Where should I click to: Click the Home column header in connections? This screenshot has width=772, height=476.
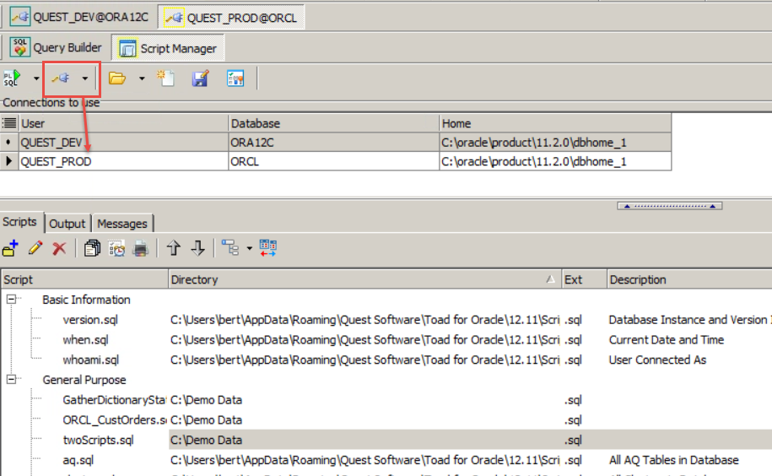pos(555,123)
